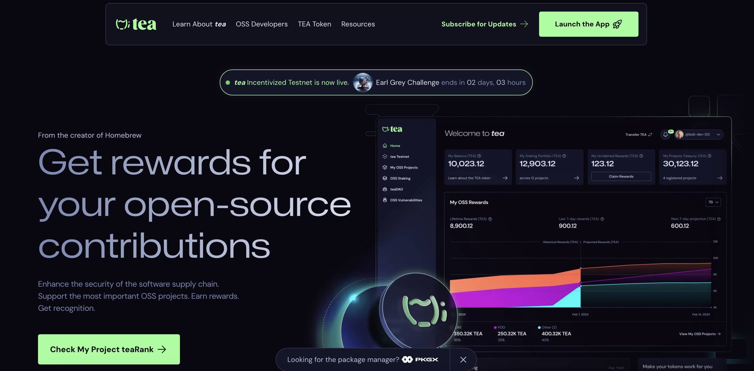Click the Earl Grey Challenge teacup image
Image resolution: width=754 pixels, height=371 pixels.
click(x=362, y=83)
